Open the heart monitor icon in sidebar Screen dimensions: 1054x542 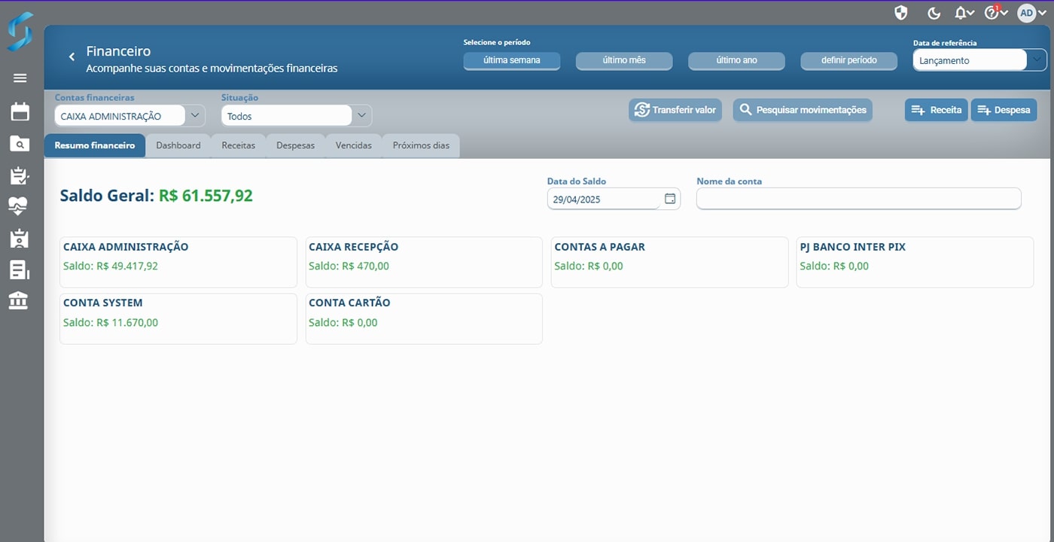(20, 206)
